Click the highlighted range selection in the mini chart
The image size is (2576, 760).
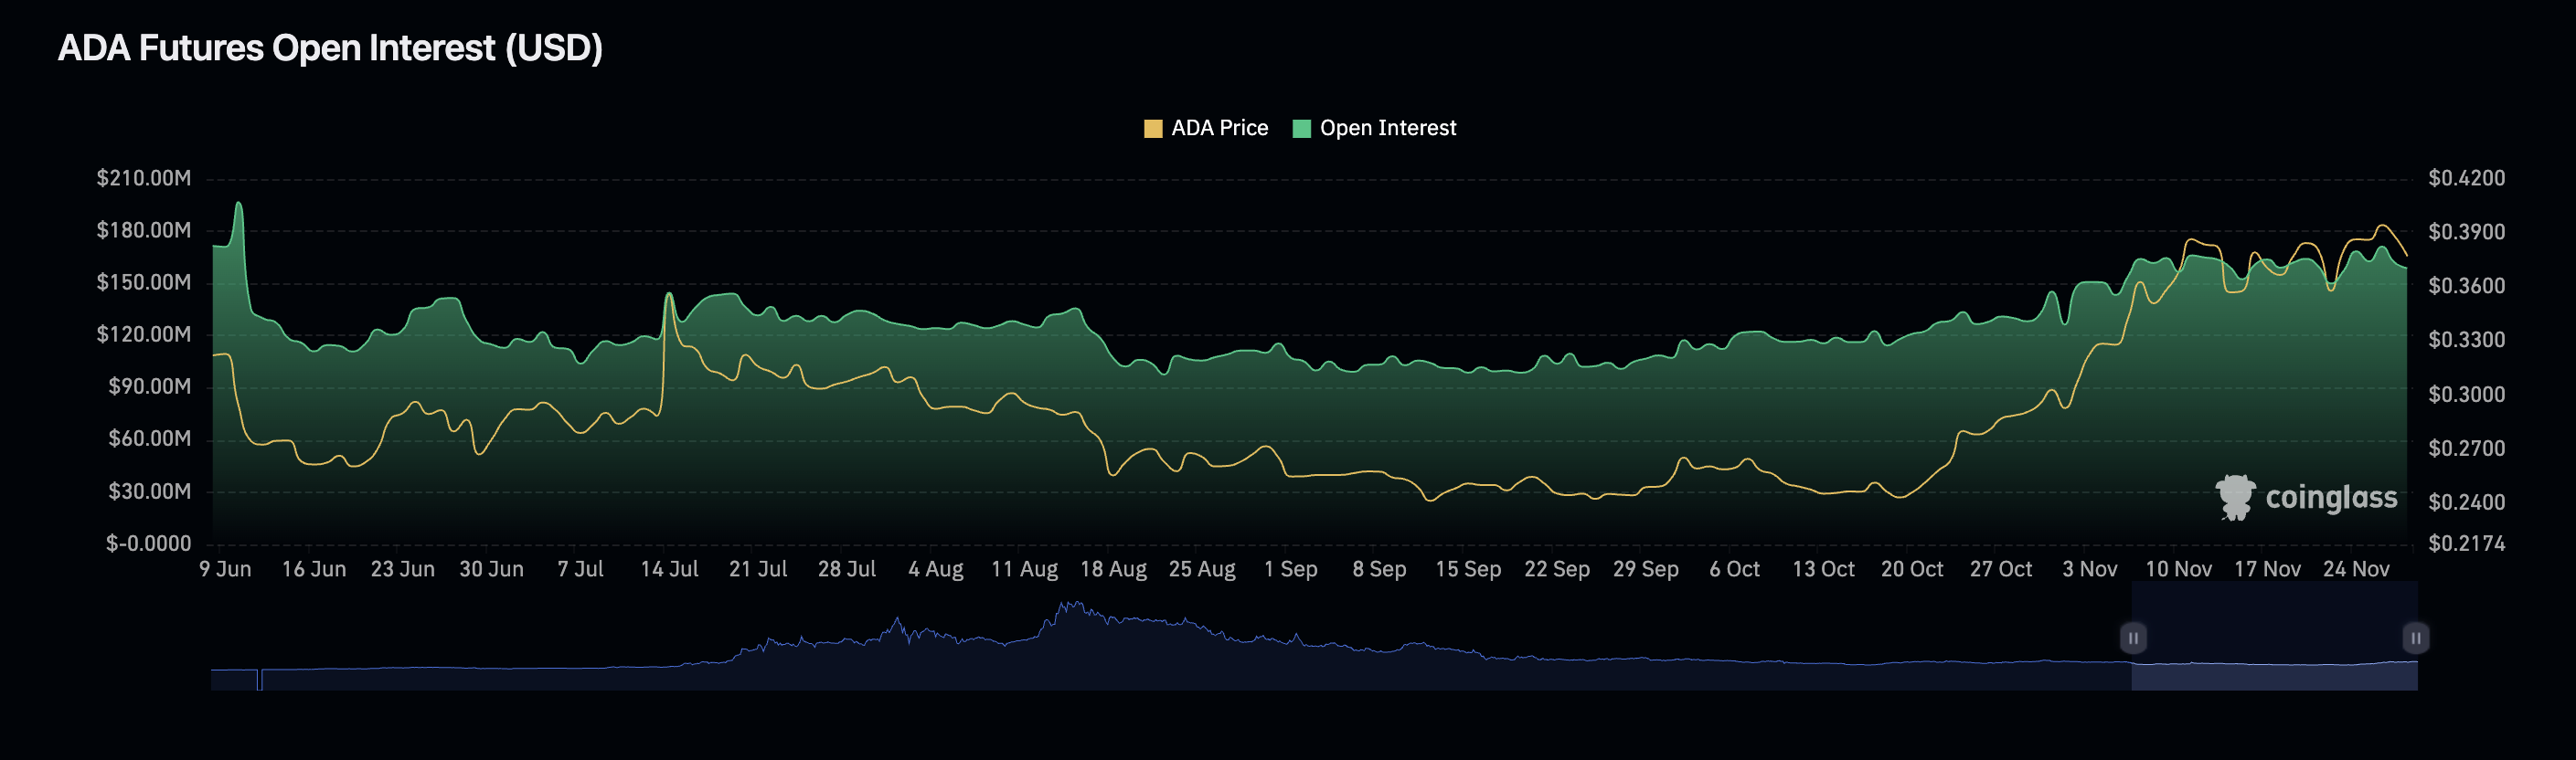click(x=2274, y=636)
